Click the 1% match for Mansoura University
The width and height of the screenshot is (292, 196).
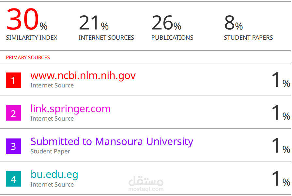280,146
